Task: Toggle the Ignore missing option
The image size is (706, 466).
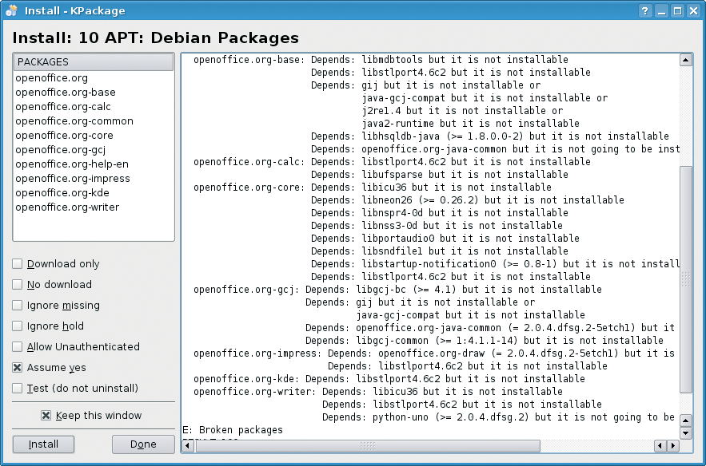Action: [17, 305]
